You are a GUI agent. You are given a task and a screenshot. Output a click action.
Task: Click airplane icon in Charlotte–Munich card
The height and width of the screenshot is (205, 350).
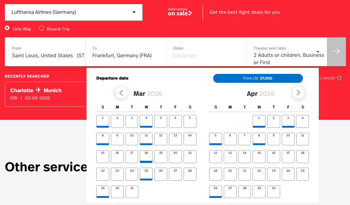pos(39,90)
